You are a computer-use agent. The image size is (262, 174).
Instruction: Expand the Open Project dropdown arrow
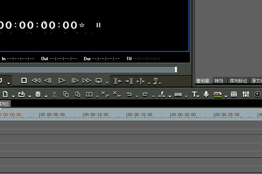click(x=29, y=96)
